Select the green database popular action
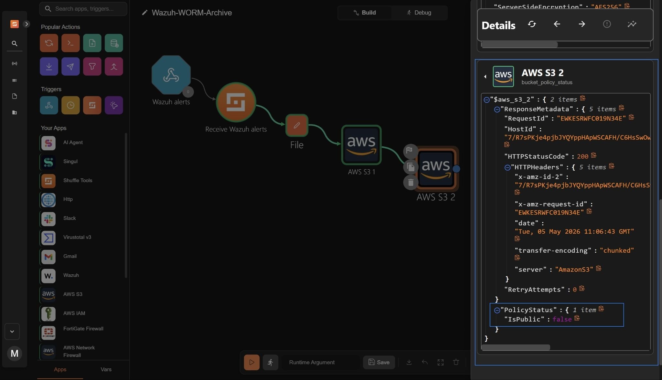662x380 pixels. coord(114,43)
